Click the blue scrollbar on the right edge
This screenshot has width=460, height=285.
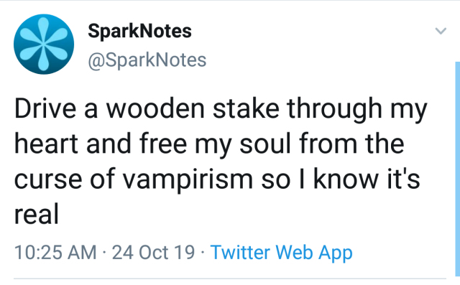(x=457, y=169)
